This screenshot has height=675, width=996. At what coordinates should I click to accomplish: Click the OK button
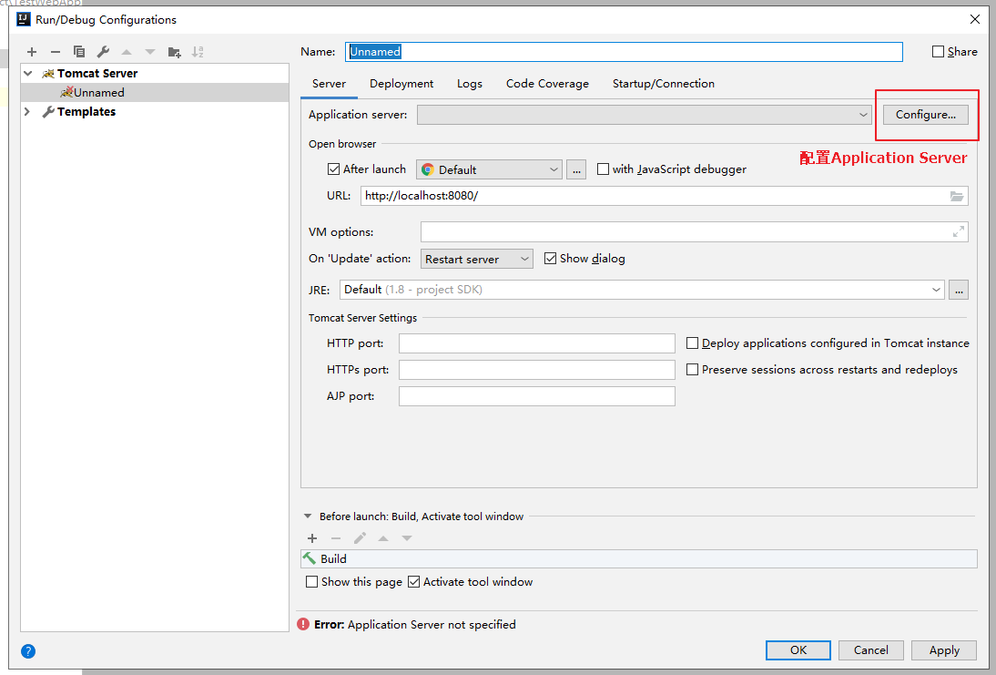pyautogui.click(x=798, y=650)
